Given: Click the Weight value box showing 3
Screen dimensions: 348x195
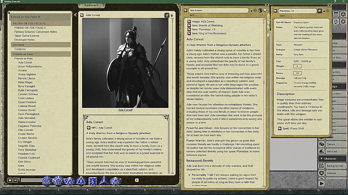Looking at the screenshot, I should click(x=297, y=66).
